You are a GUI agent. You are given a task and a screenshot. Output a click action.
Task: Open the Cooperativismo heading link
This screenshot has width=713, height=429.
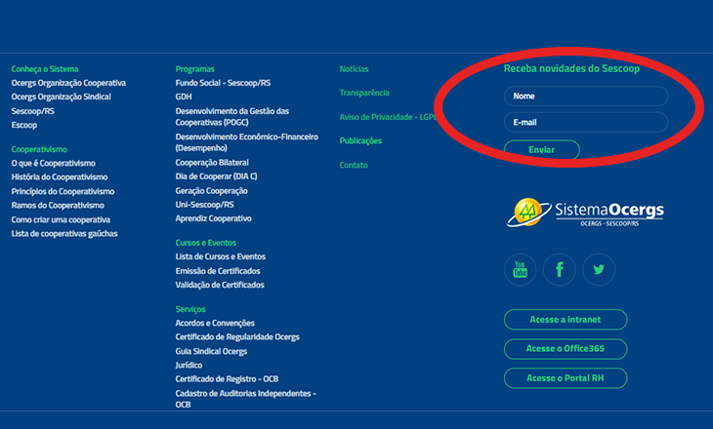tap(39, 149)
